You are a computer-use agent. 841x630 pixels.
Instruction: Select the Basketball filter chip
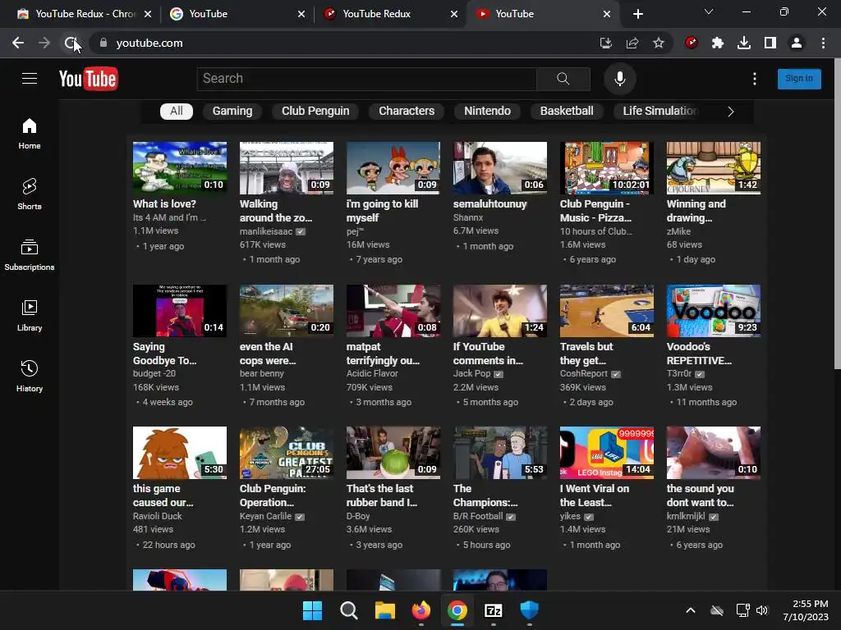pyautogui.click(x=567, y=111)
